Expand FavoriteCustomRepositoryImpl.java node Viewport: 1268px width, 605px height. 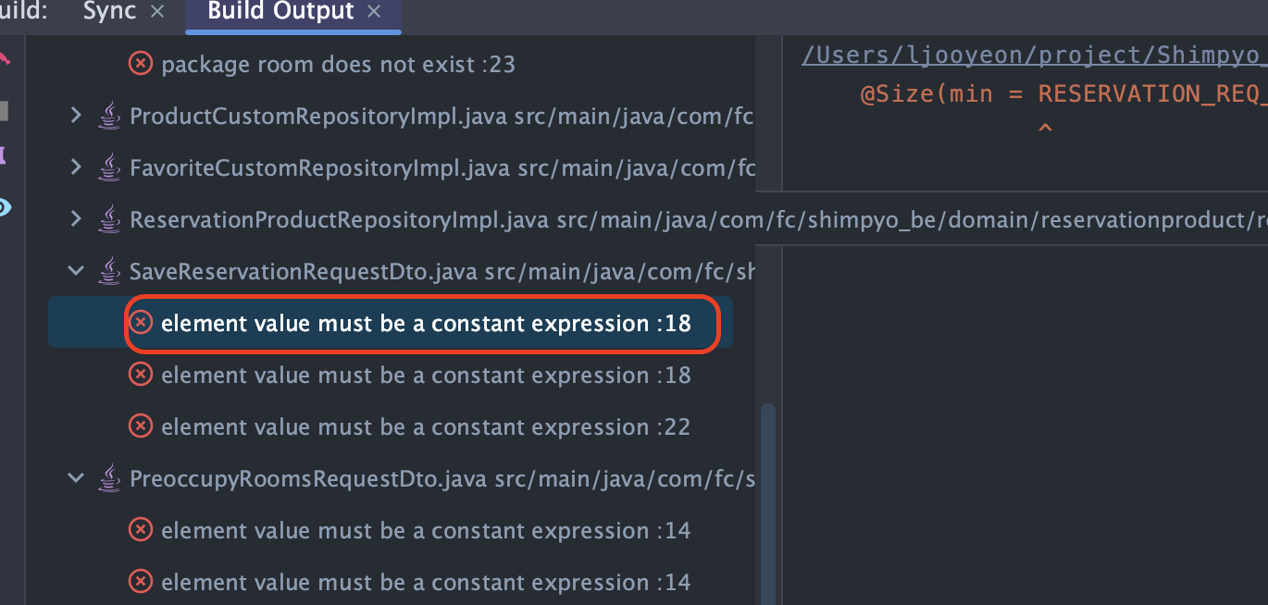click(x=77, y=167)
